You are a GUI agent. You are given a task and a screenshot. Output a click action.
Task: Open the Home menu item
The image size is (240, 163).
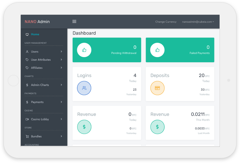point(35,34)
